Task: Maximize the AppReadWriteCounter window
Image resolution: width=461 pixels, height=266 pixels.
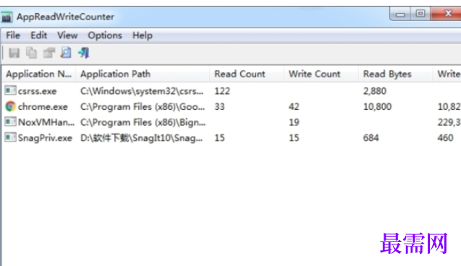Action: tap(420, 14)
